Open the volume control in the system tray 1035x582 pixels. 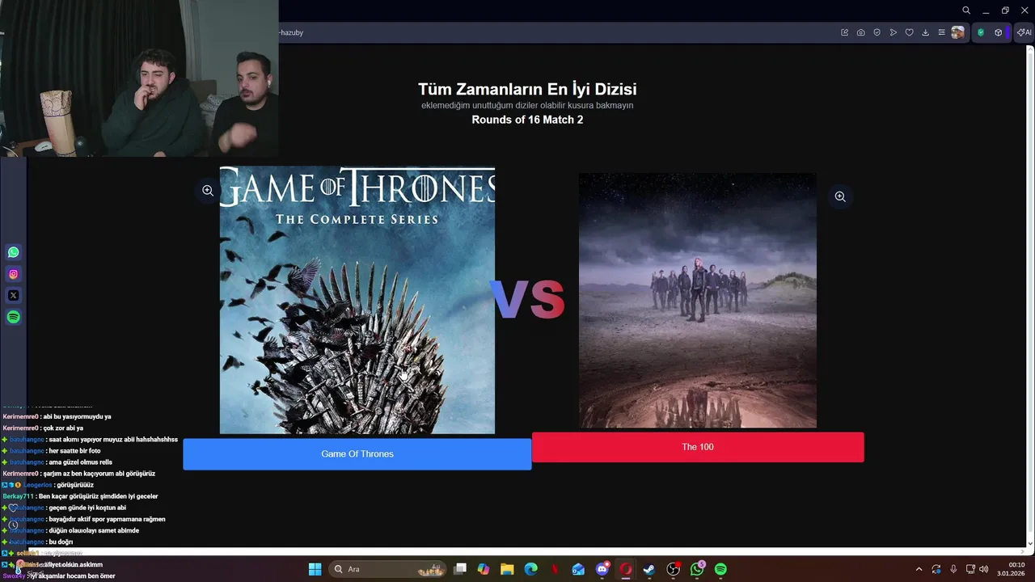click(x=983, y=569)
